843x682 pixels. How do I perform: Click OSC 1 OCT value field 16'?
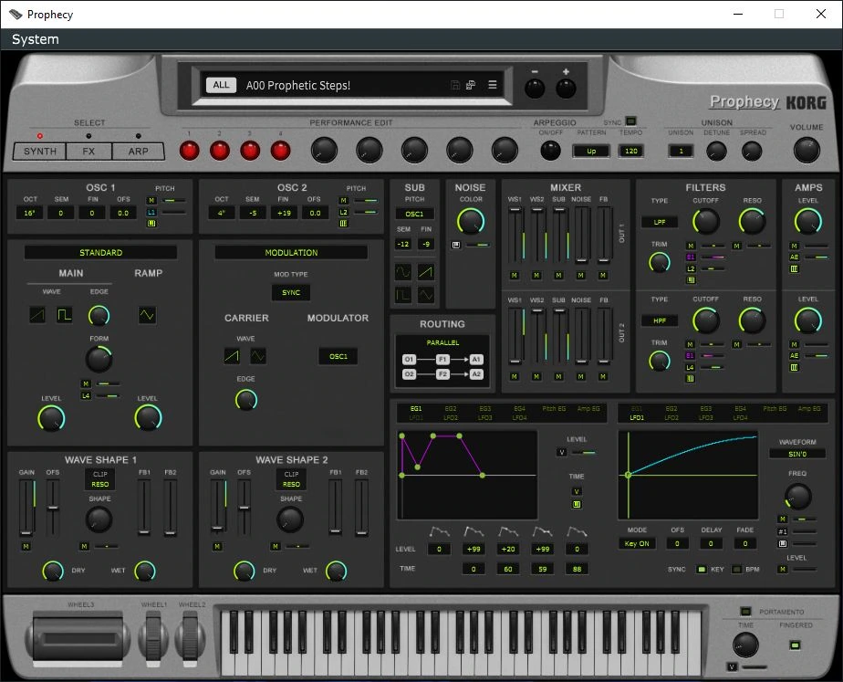coord(29,213)
